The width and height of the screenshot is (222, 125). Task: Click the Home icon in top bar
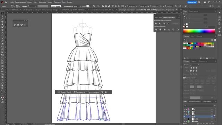6,2
